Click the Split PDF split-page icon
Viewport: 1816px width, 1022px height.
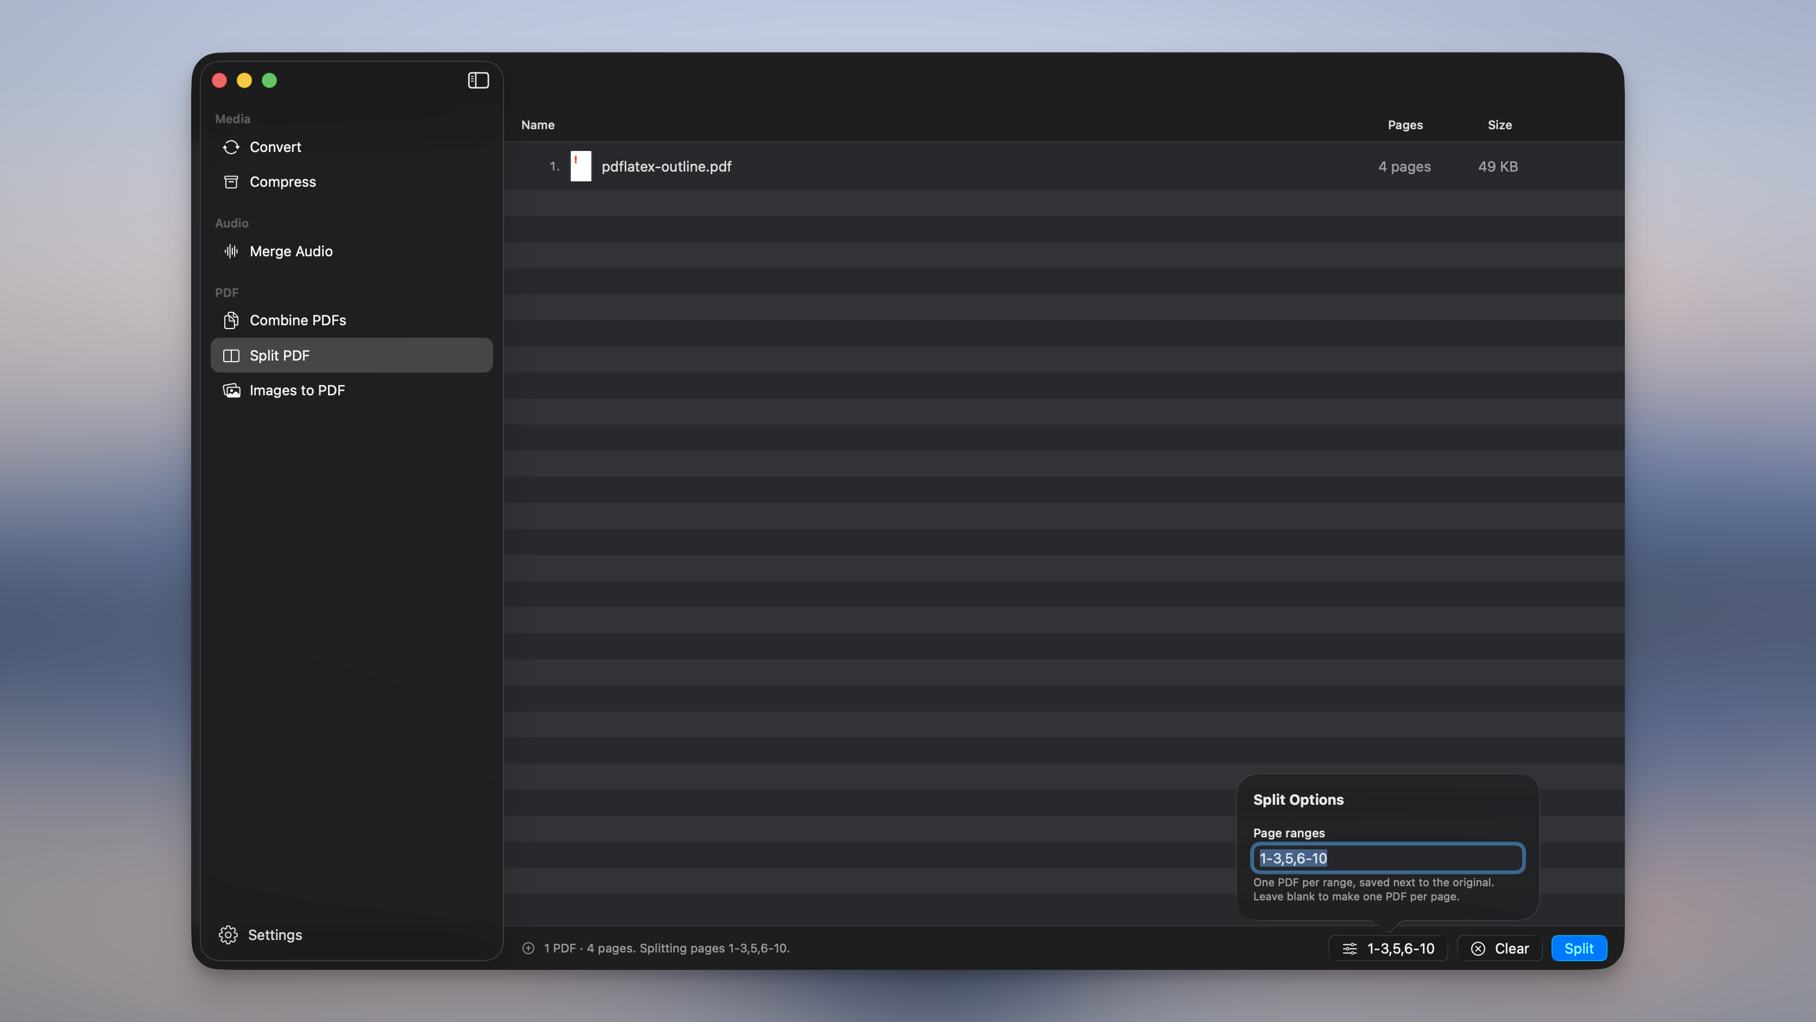tap(231, 355)
